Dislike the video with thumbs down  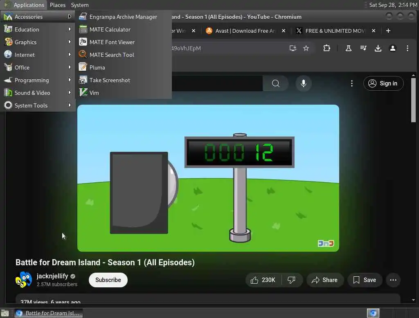(291, 280)
